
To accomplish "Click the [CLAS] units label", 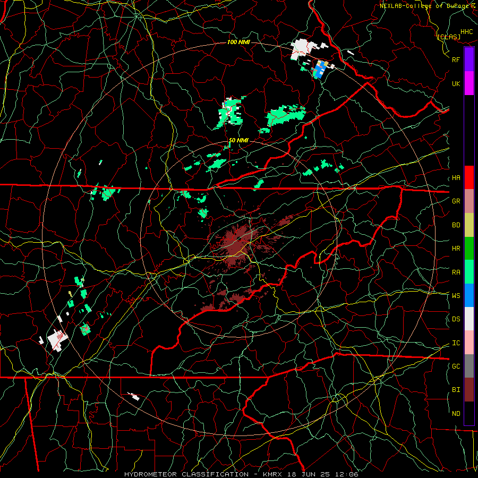I will point(449,37).
